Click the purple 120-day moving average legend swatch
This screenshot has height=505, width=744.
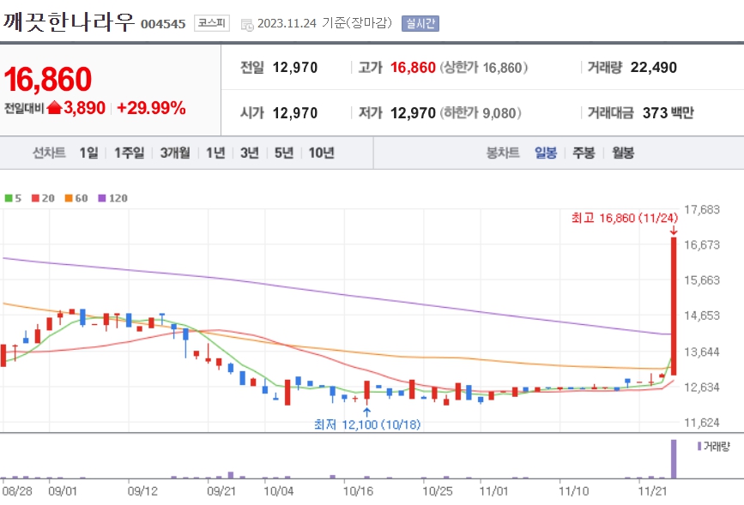pos(102,198)
